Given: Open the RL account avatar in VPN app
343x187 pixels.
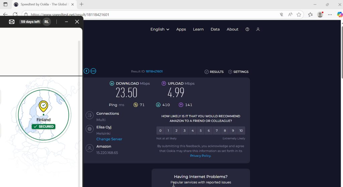Looking at the screenshot, I should tap(47, 22).
